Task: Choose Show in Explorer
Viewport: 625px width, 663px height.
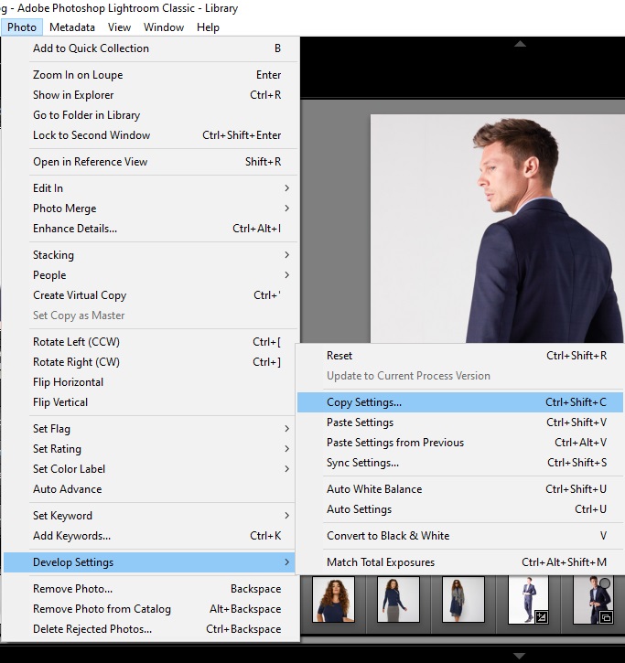Action: tap(151, 95)
